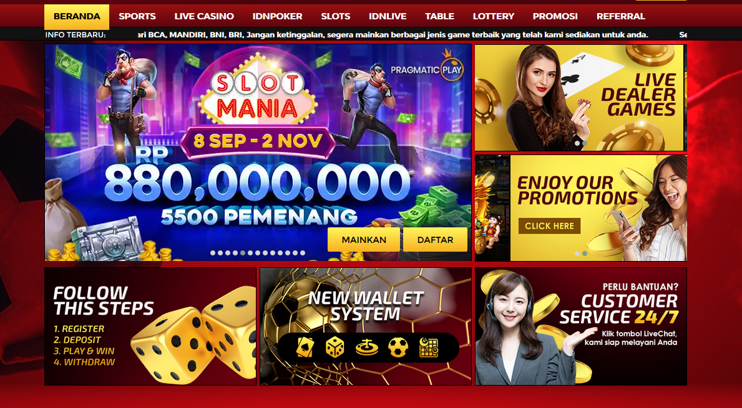Viewport: 742px width, 408px height.
Task: Click the Pragmatic Play logo on the banner
Action: click(427, 65)
